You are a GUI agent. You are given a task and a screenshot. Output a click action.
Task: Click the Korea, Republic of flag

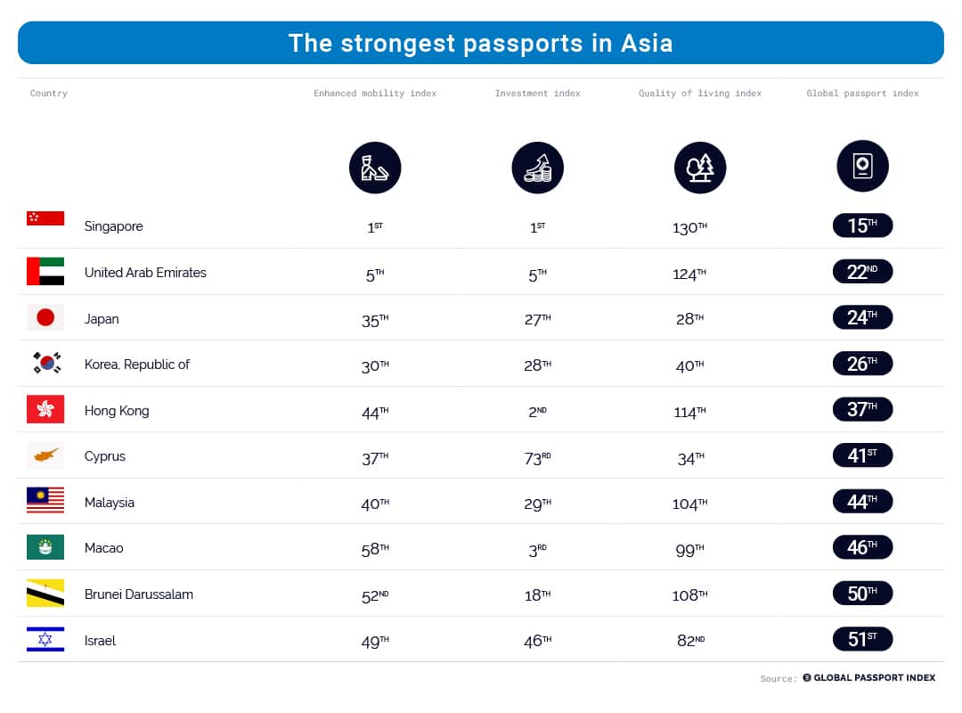[46, 363]
